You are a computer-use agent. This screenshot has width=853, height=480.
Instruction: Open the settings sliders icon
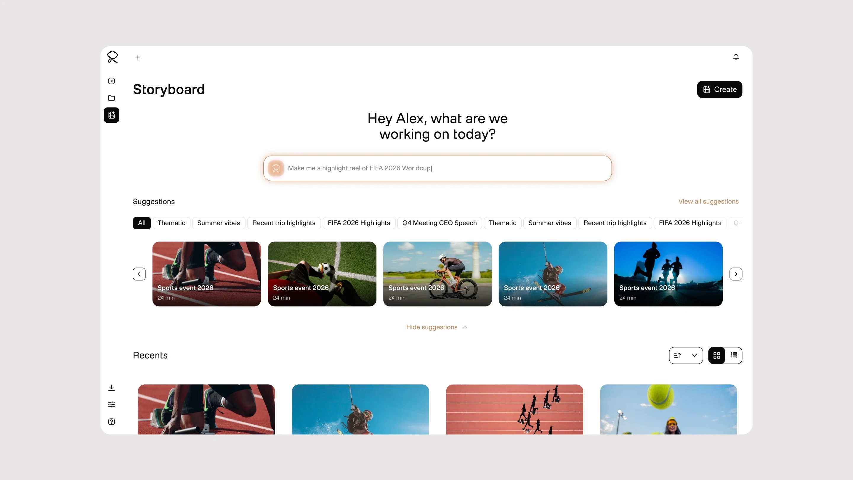click(x=112, y=404)
